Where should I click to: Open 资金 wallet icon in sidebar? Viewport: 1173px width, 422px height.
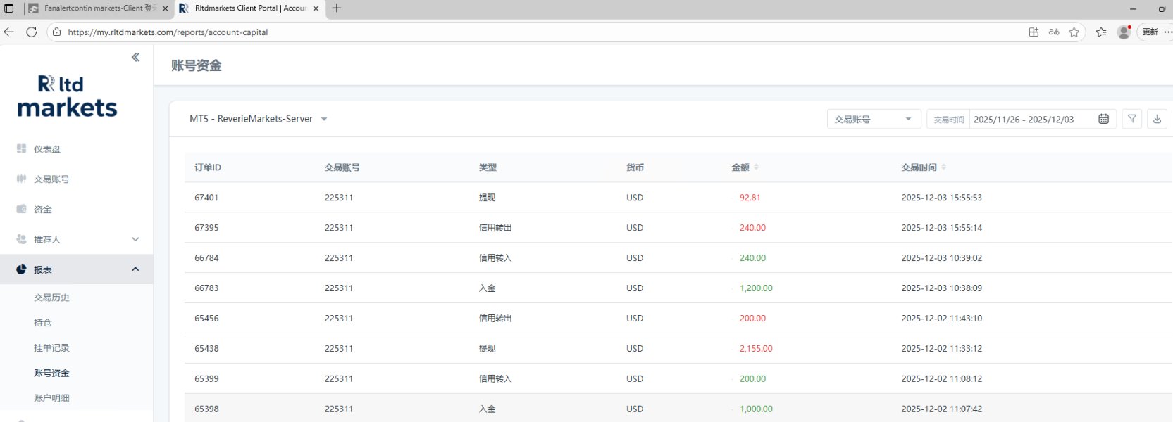pos(21,209)
